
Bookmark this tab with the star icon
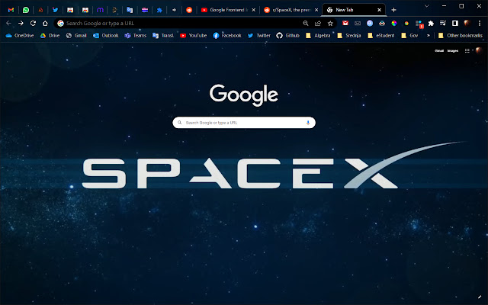(x=330, y=24)
